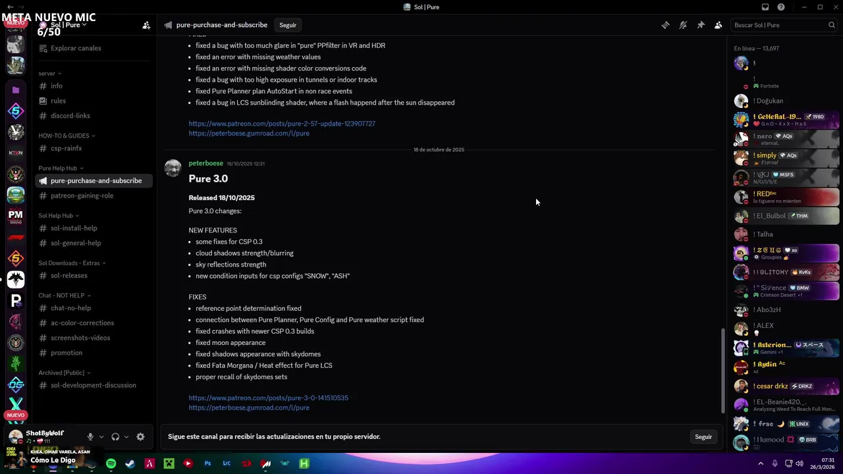The height and width of the screenshot is (474, 843).
Task: Click the Seguir button in bottom bar
Action: [703, 436]
